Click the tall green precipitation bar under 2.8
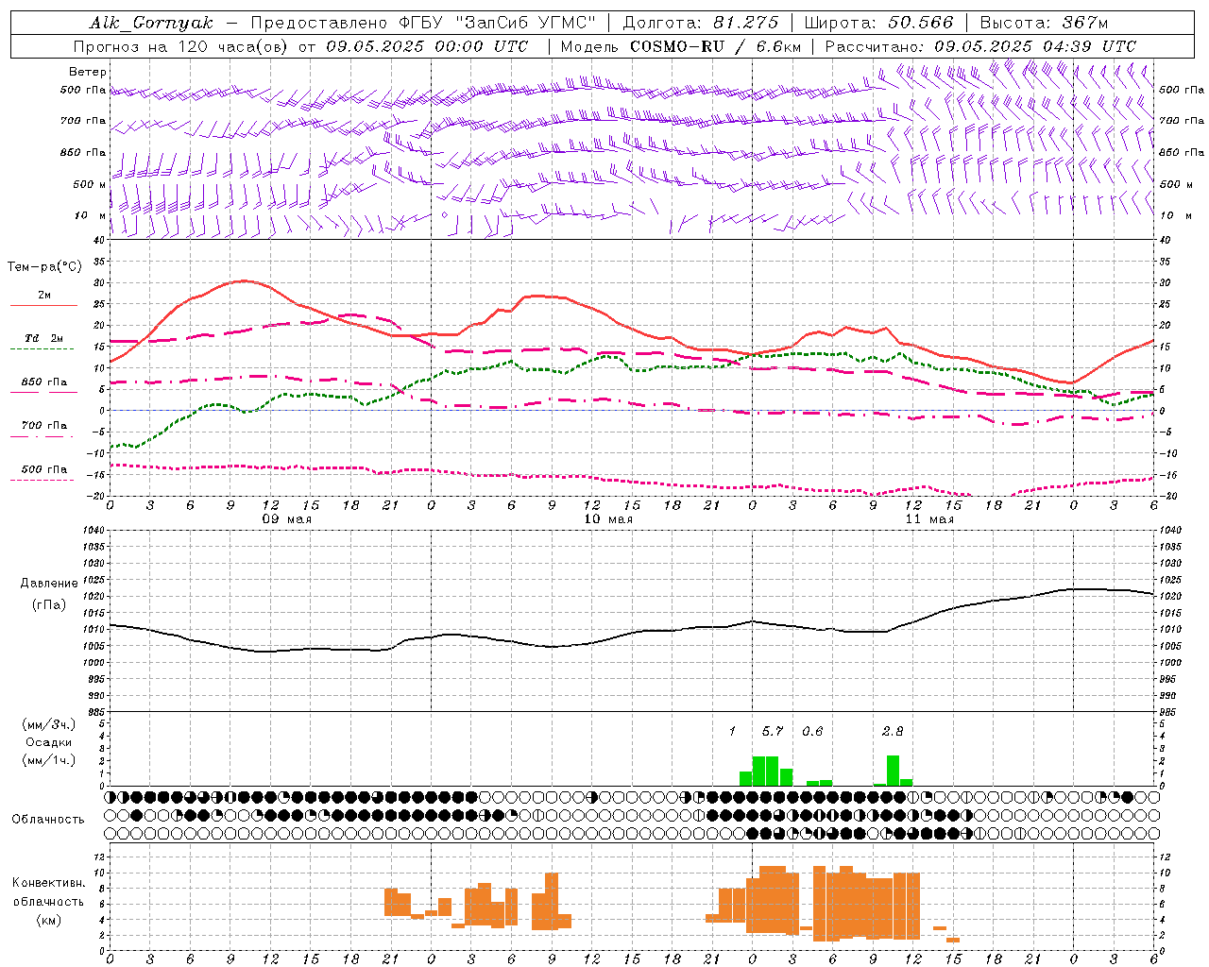Viewport: 1209px width, 967px height. point(894,771)
